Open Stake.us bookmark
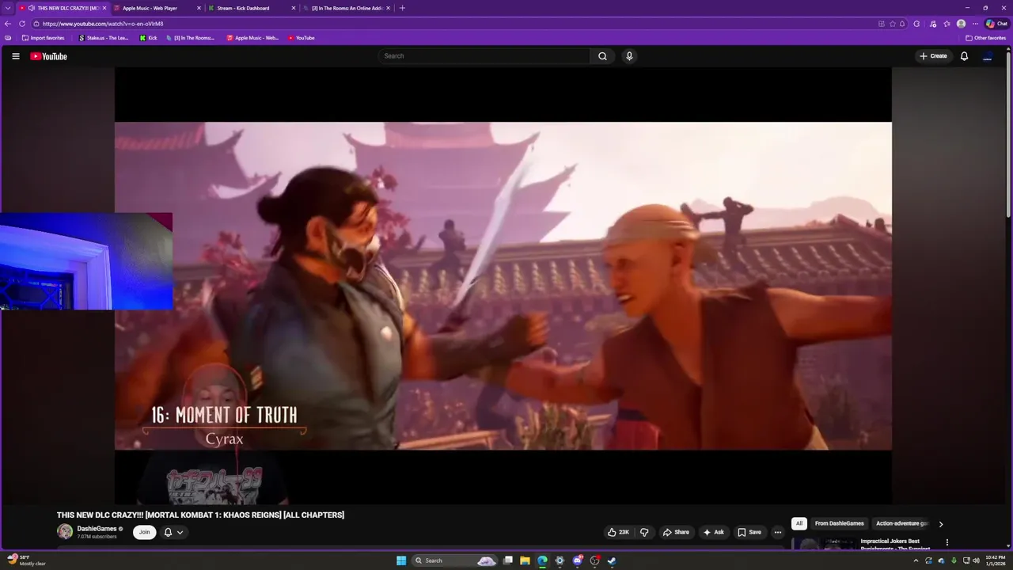 point(104,38)
